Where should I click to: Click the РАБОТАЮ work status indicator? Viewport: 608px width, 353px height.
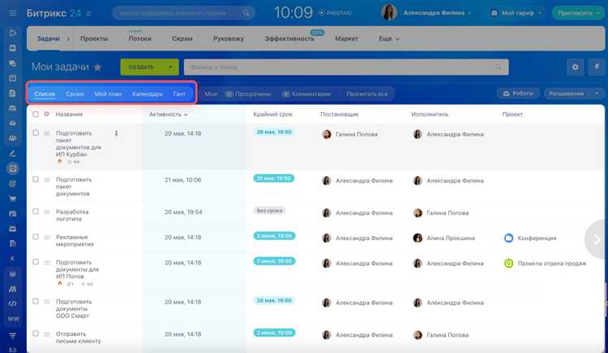[x=335, y=13]
